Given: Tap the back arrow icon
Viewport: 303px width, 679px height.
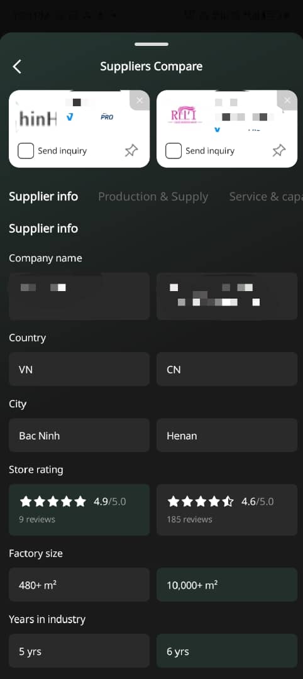Looking at the screenshot, I should pos(17,67).
